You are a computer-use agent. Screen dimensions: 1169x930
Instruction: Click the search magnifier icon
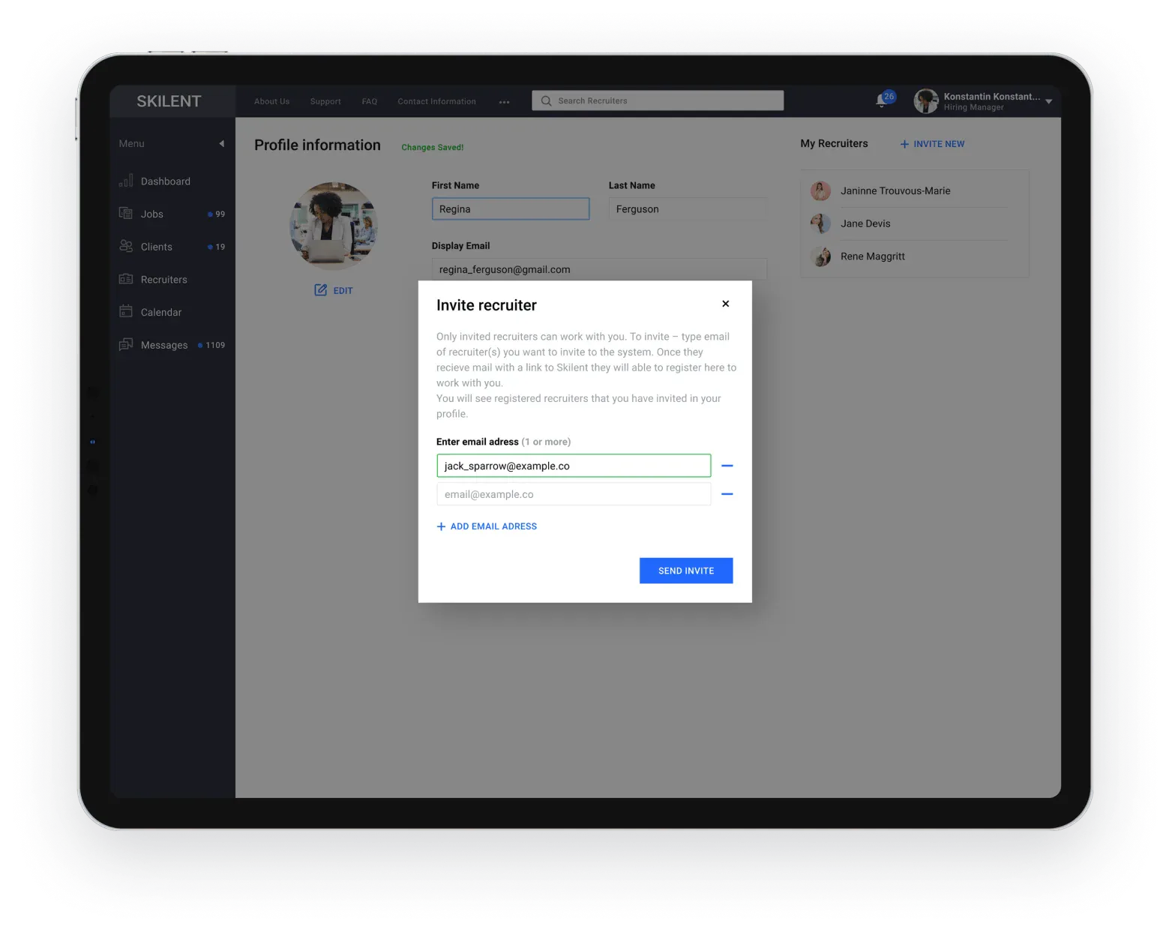click(x=546, y=100)
